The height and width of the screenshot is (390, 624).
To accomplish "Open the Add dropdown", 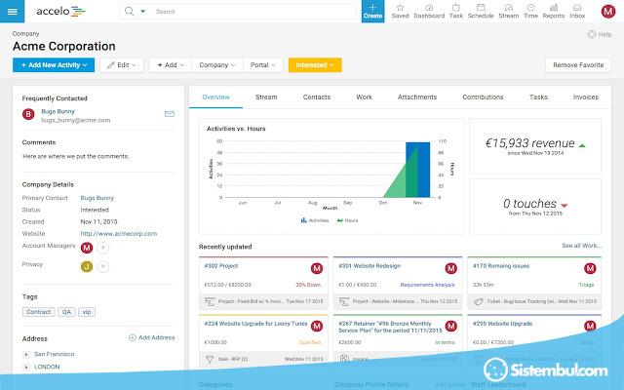I will [x=171, y=65].
